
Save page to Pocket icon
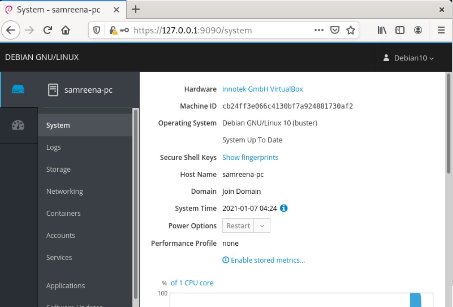click(x=335, y=30)
